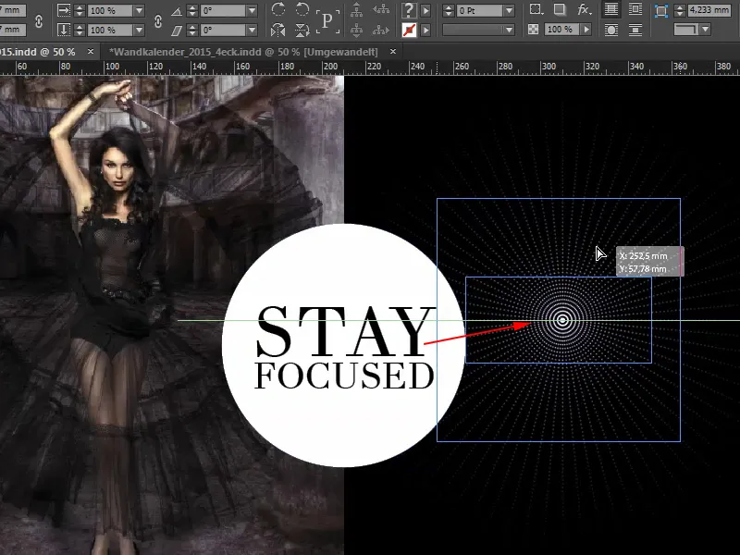Click the center of the concentric dotted circles
The width and height of the screenshot is (740, 555).
(561, 320)
